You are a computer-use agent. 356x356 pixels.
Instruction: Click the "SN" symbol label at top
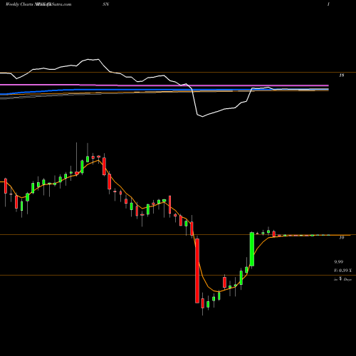[x=106, y=4]
